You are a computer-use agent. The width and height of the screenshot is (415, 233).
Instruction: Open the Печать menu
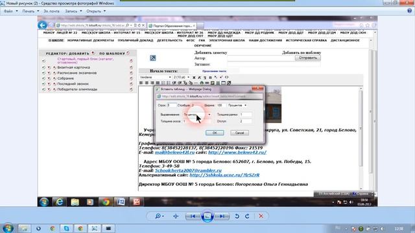tap(30, 11)
